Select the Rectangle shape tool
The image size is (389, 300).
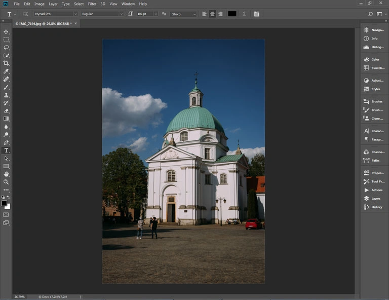6,166
